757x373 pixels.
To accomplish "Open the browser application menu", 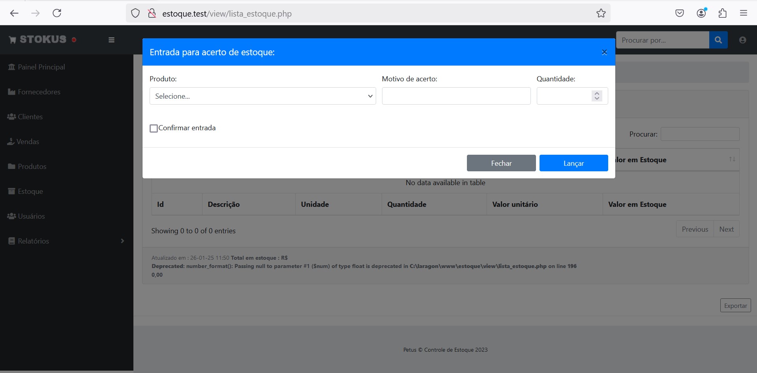I will pos(743,13).
